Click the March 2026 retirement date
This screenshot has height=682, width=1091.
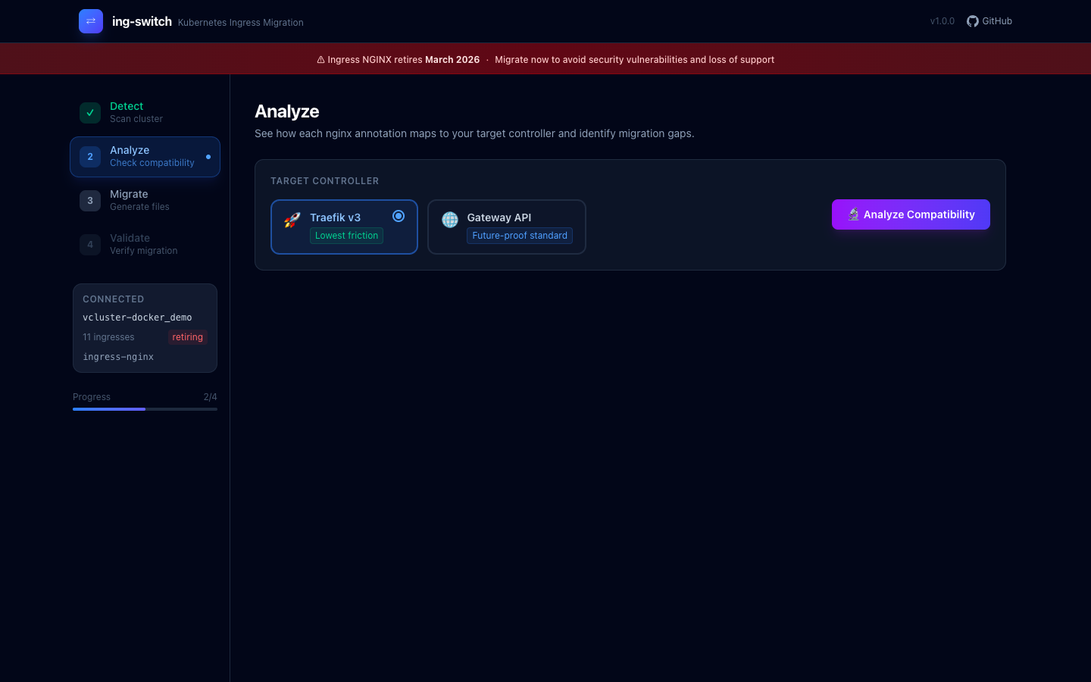[452, 60]
